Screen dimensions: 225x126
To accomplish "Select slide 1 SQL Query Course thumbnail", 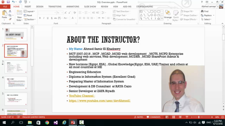I will point(16,35).
